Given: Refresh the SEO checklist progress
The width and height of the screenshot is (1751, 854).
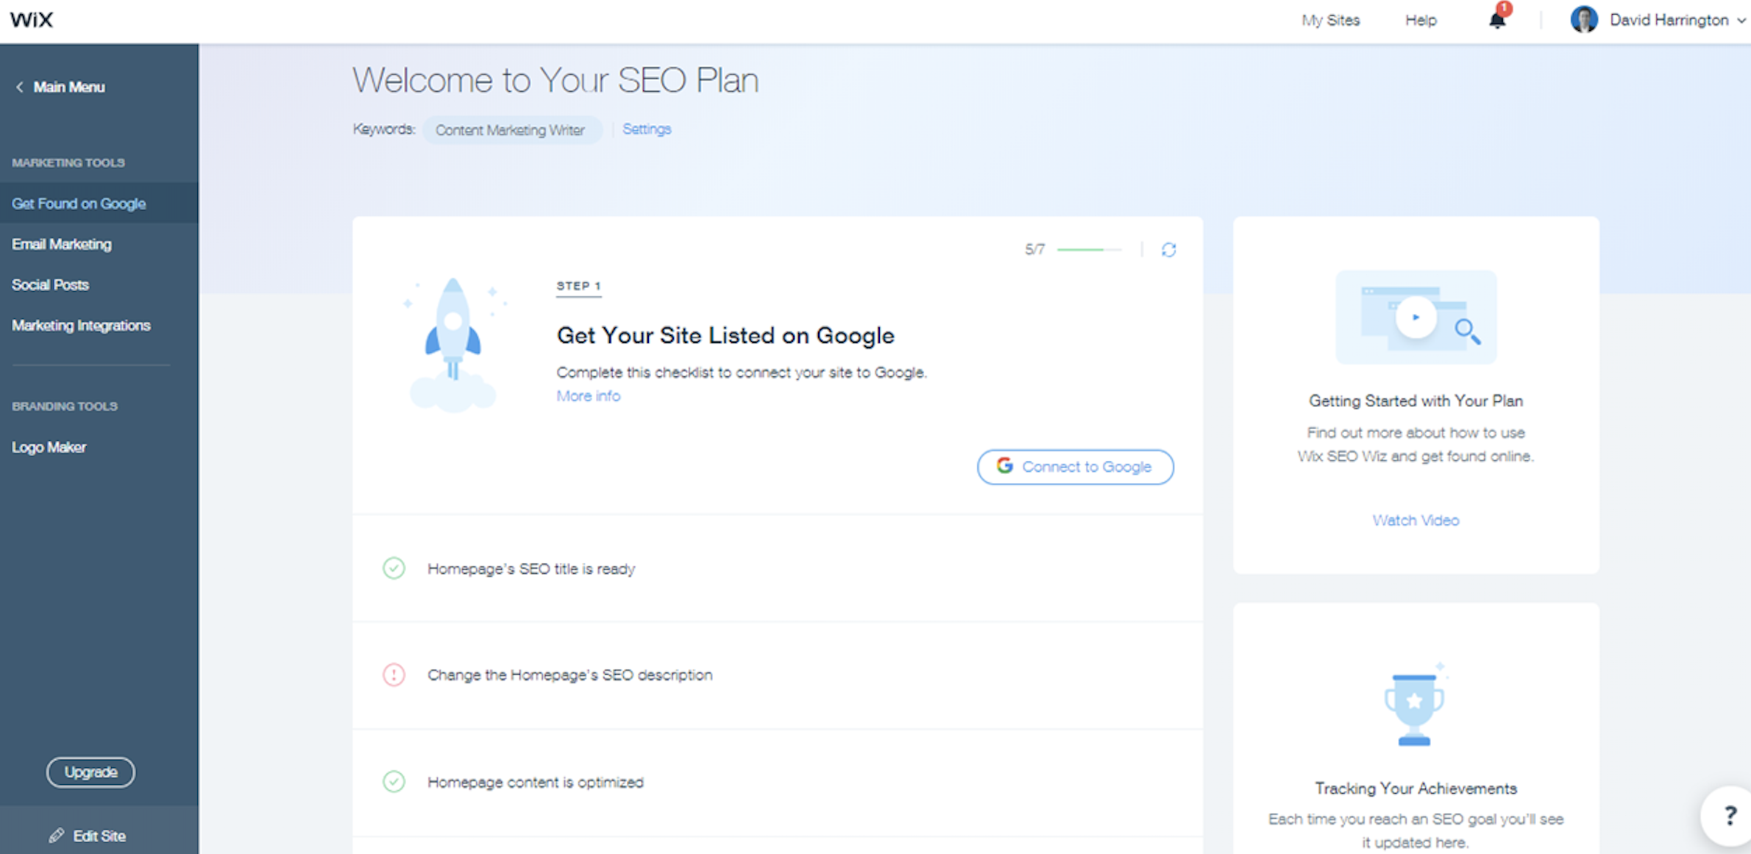Looking at the screenshot, I should (x=1168, y=250).
